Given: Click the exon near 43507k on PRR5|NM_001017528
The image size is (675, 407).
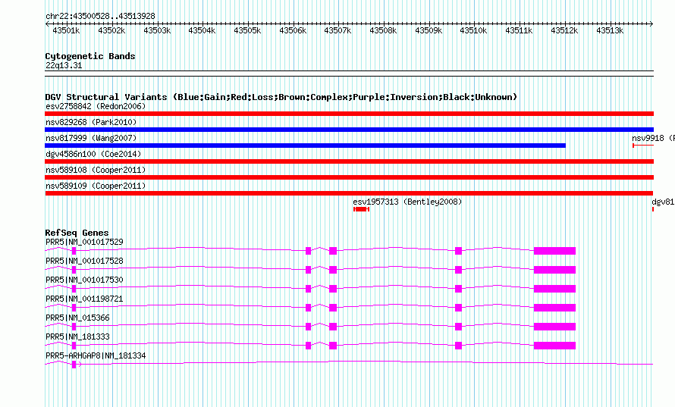Looking at the screenshot, I should point(333,270).
